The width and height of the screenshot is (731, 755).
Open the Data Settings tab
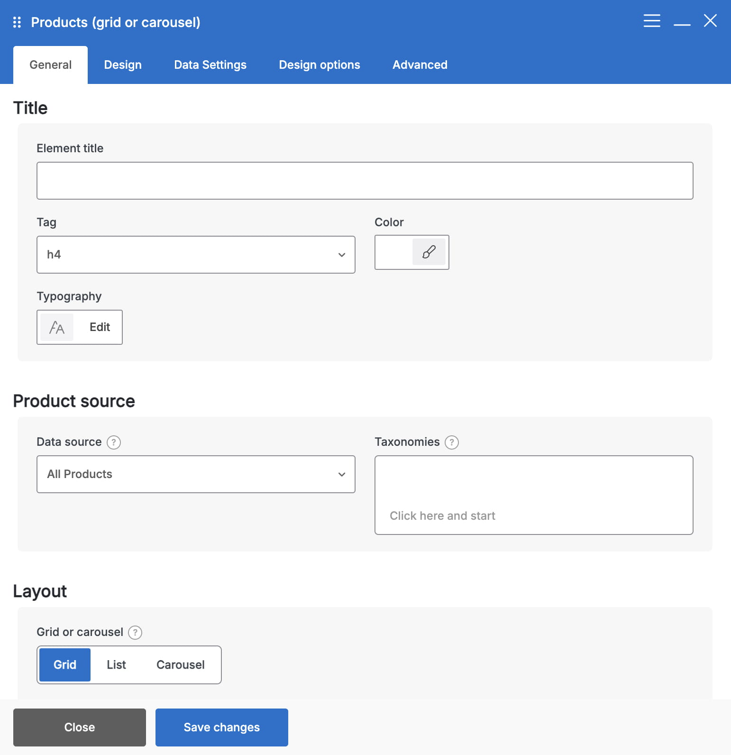[210, 65]
